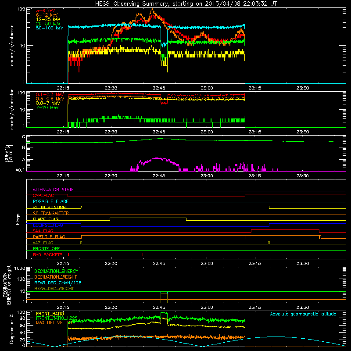Viewport: 351px width, 351px height.
Task: Select the 50-100 keV legend label
Action: click(50, 28)
